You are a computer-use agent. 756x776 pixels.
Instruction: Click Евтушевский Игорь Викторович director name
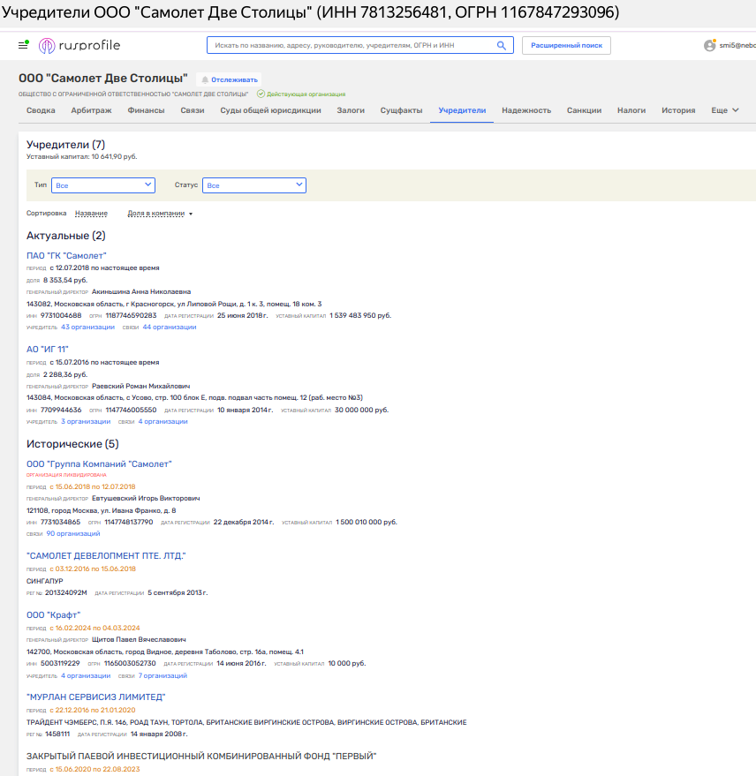[x=146, y=499]
